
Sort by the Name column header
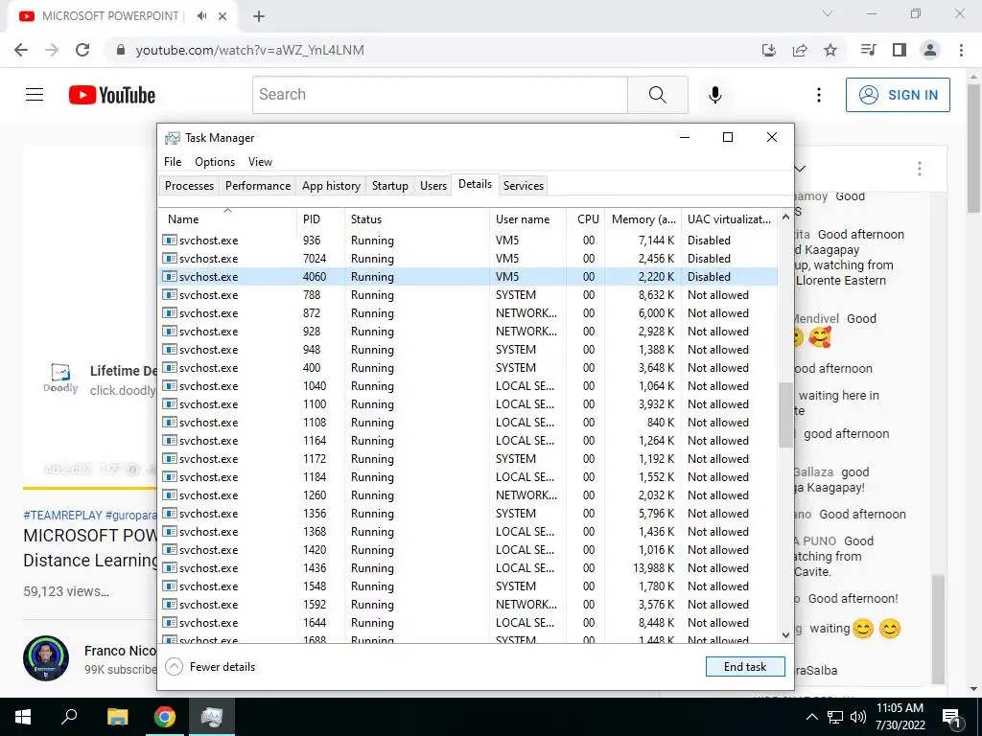(x=227, y=219)
